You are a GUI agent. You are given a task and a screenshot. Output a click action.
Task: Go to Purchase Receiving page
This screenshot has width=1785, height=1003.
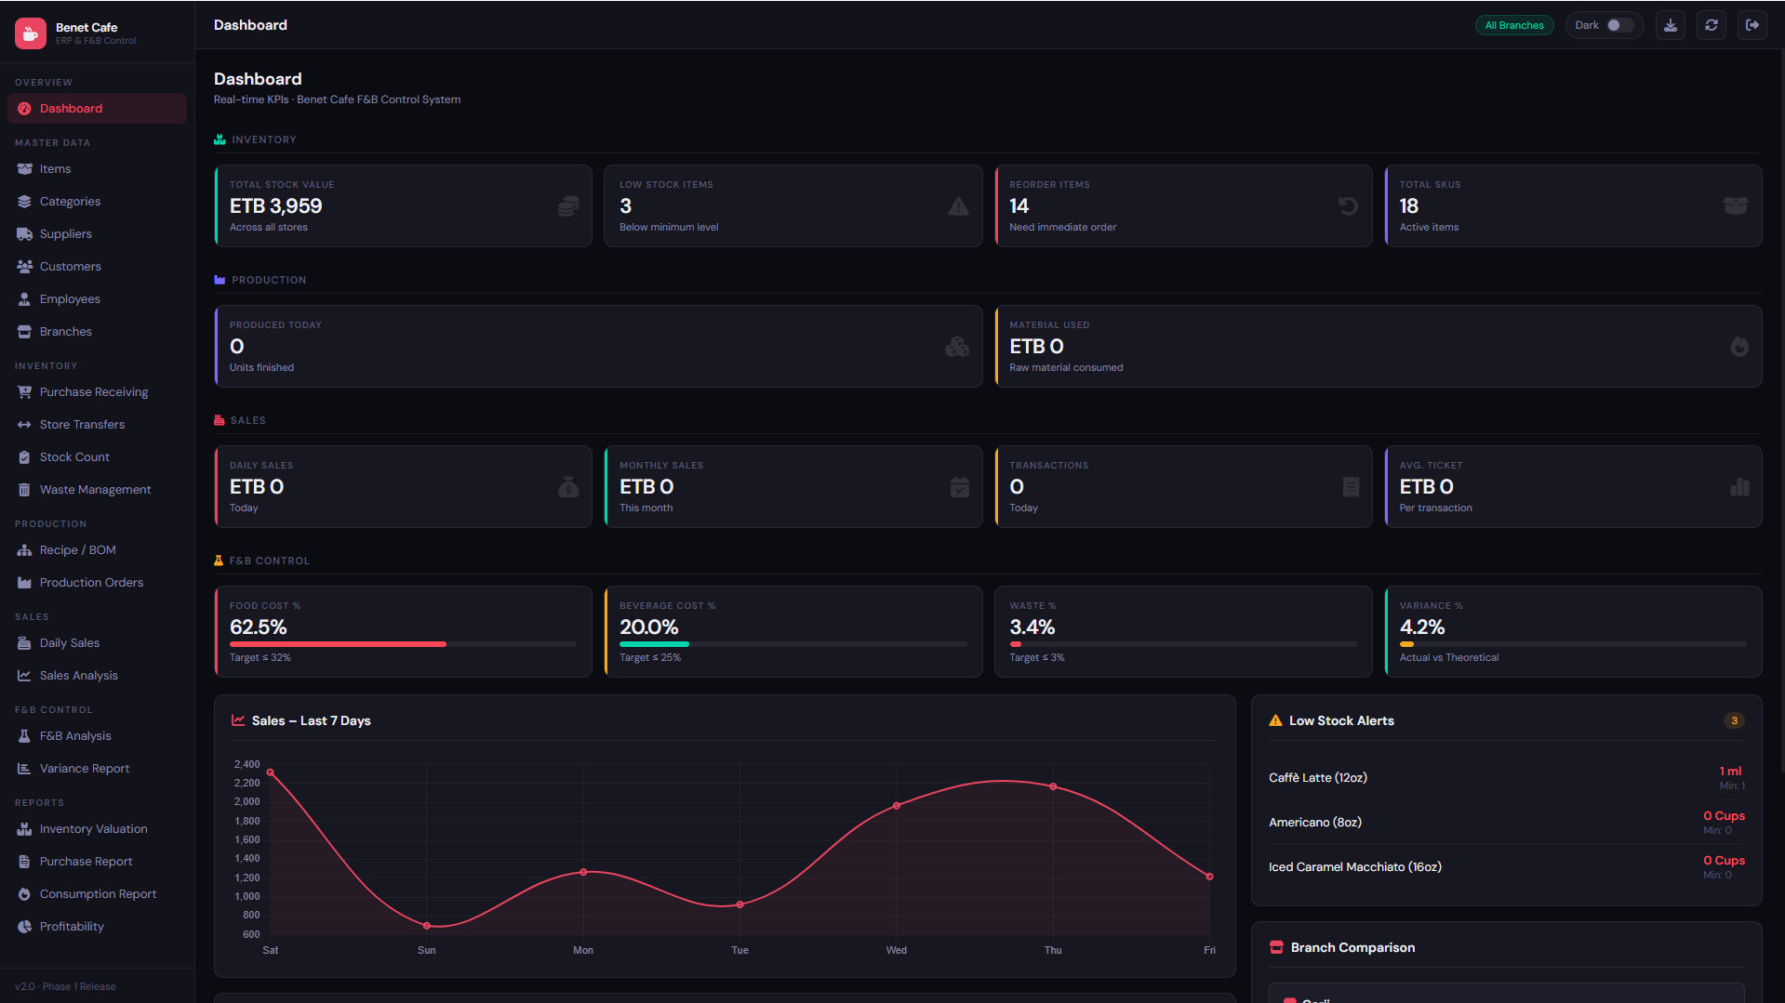pos(97,392)
